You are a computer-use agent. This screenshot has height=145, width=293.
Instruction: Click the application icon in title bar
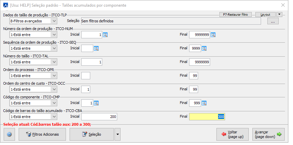click(x=6, y=5)
